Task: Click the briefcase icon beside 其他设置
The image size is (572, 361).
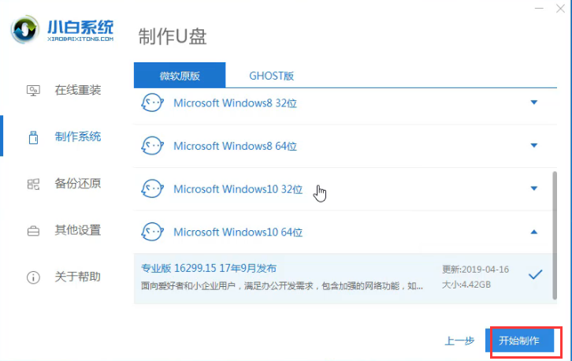Action: (x=33, y=231)
